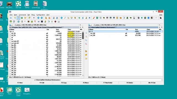Click the left pane vertical scrollbar thumb
This screenshot has height=99, width=177.
pyautogui.click(x=83, y=36)
